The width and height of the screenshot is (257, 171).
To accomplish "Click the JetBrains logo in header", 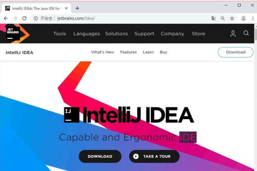I will click(x=13, y=34).
